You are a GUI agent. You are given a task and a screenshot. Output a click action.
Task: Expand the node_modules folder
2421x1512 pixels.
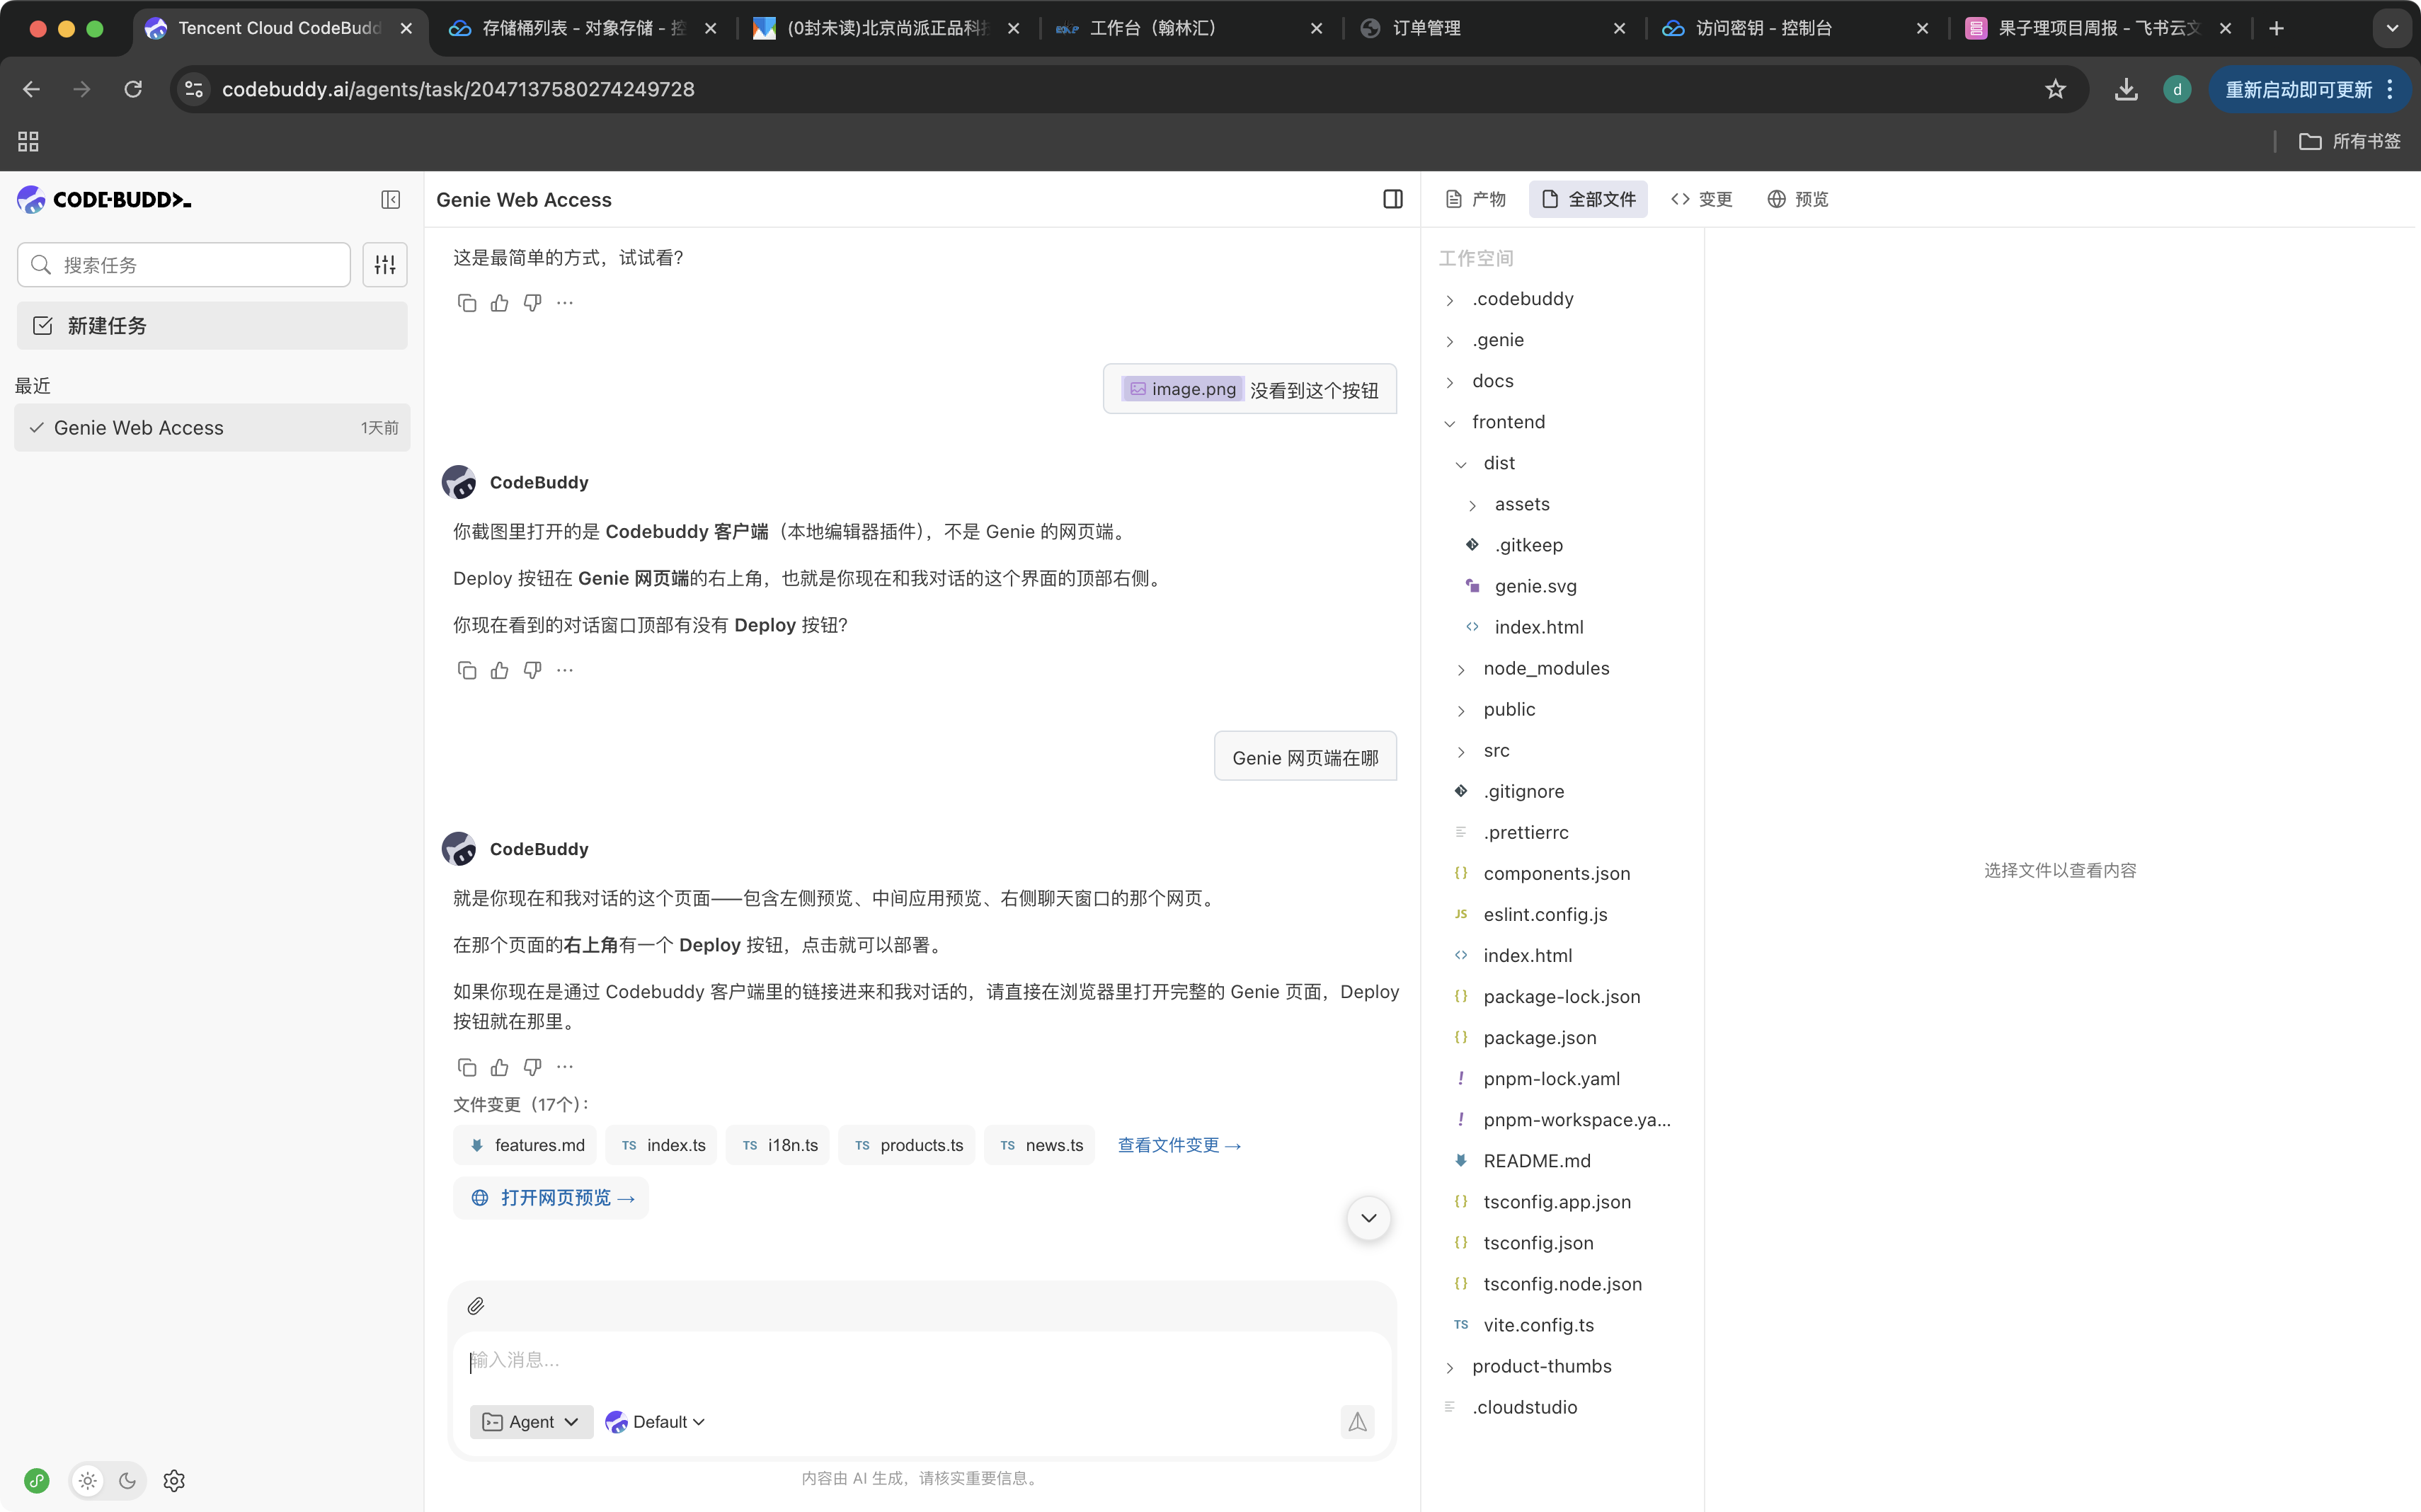pos(1545,668)
